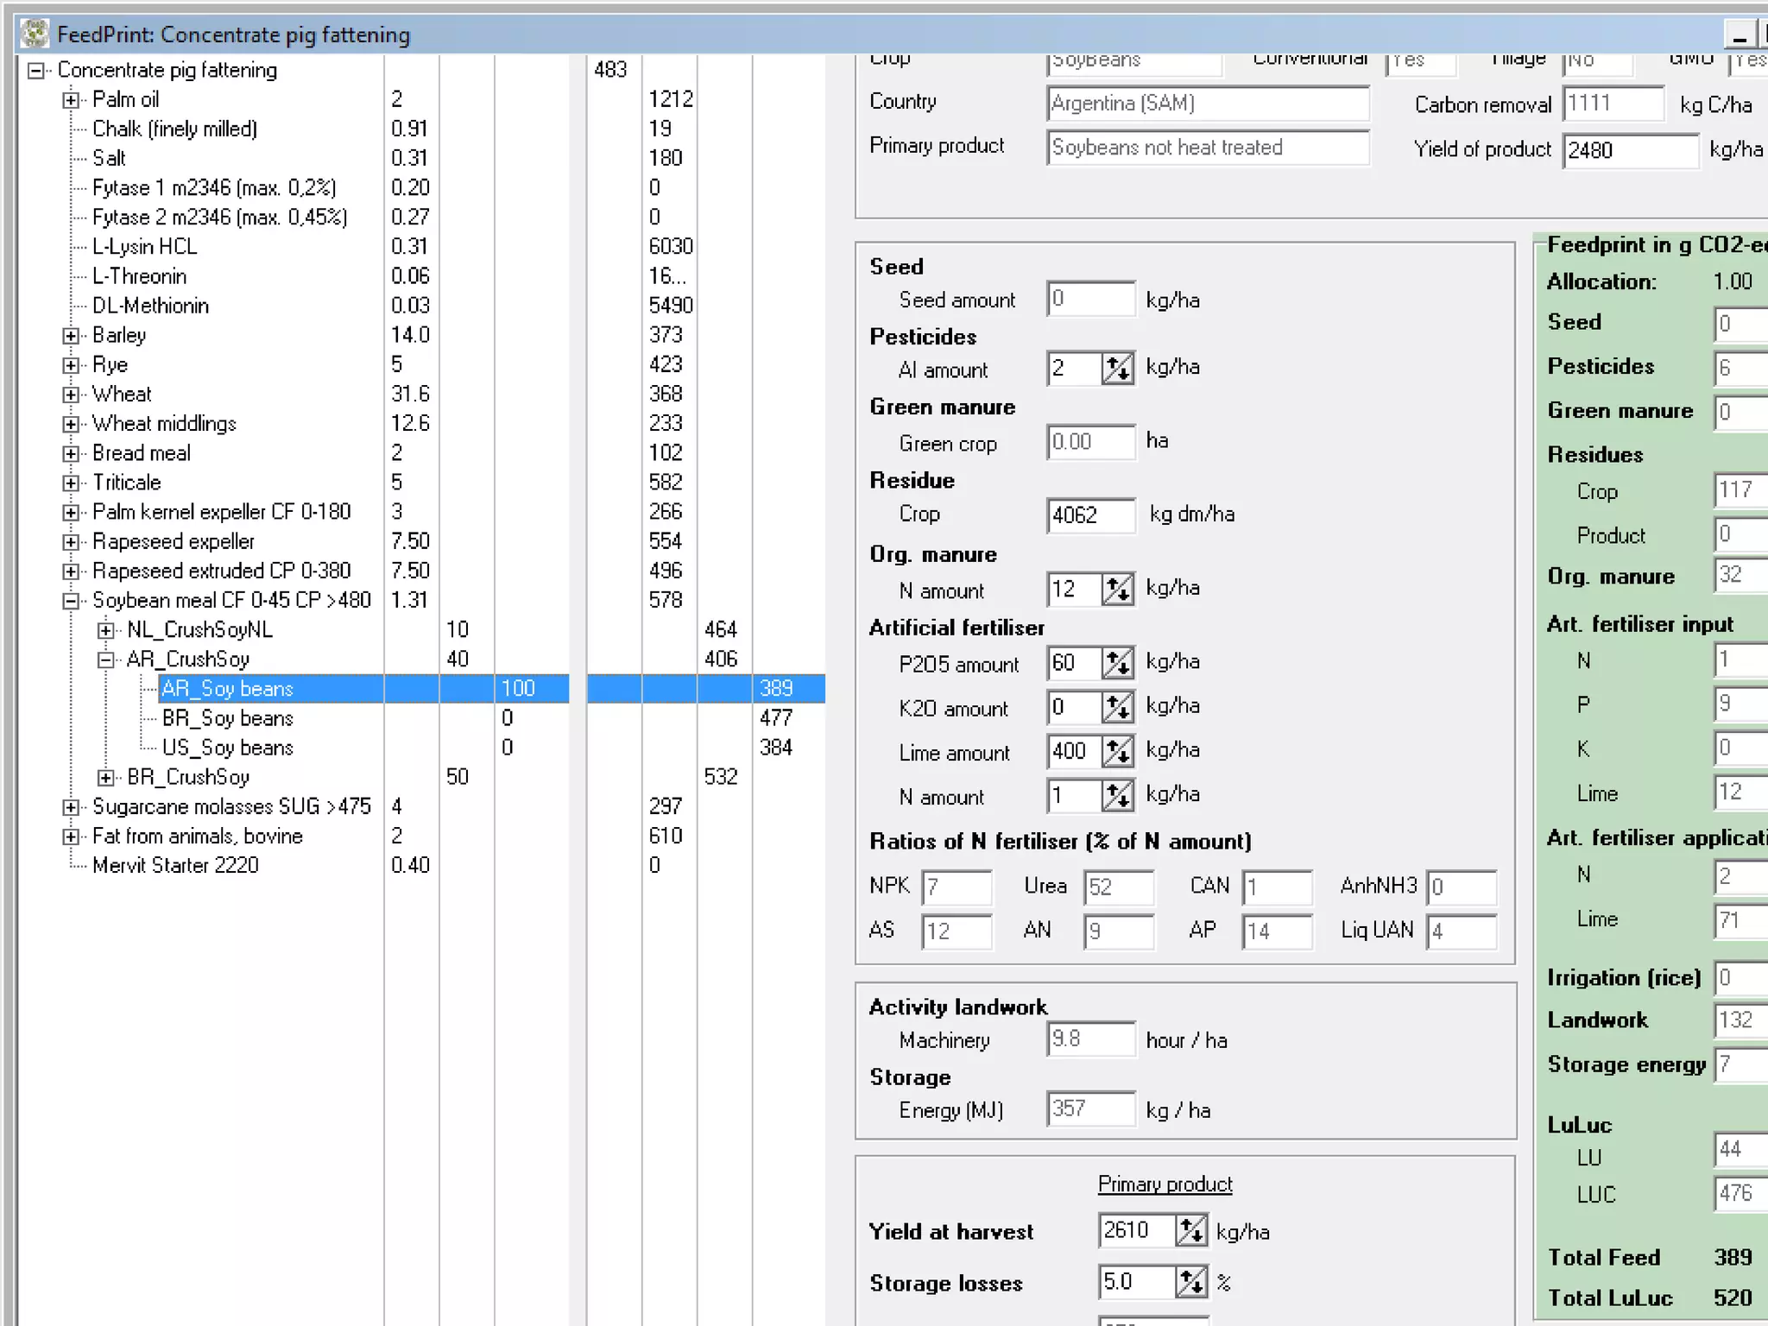Click the FeedPrint app icon in title bar
This screenshot has height=1326, width=1768.
(x=35, y=34)
